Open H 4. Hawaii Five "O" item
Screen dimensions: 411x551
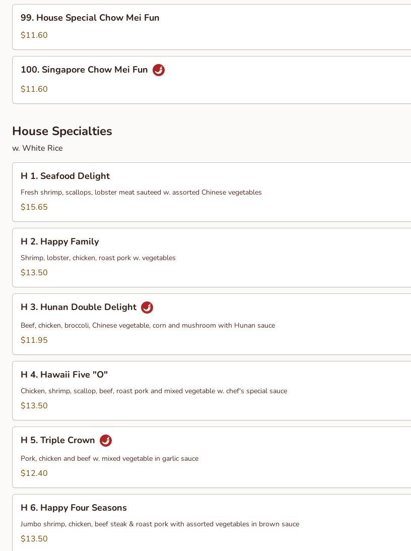(x=64, y=375)
